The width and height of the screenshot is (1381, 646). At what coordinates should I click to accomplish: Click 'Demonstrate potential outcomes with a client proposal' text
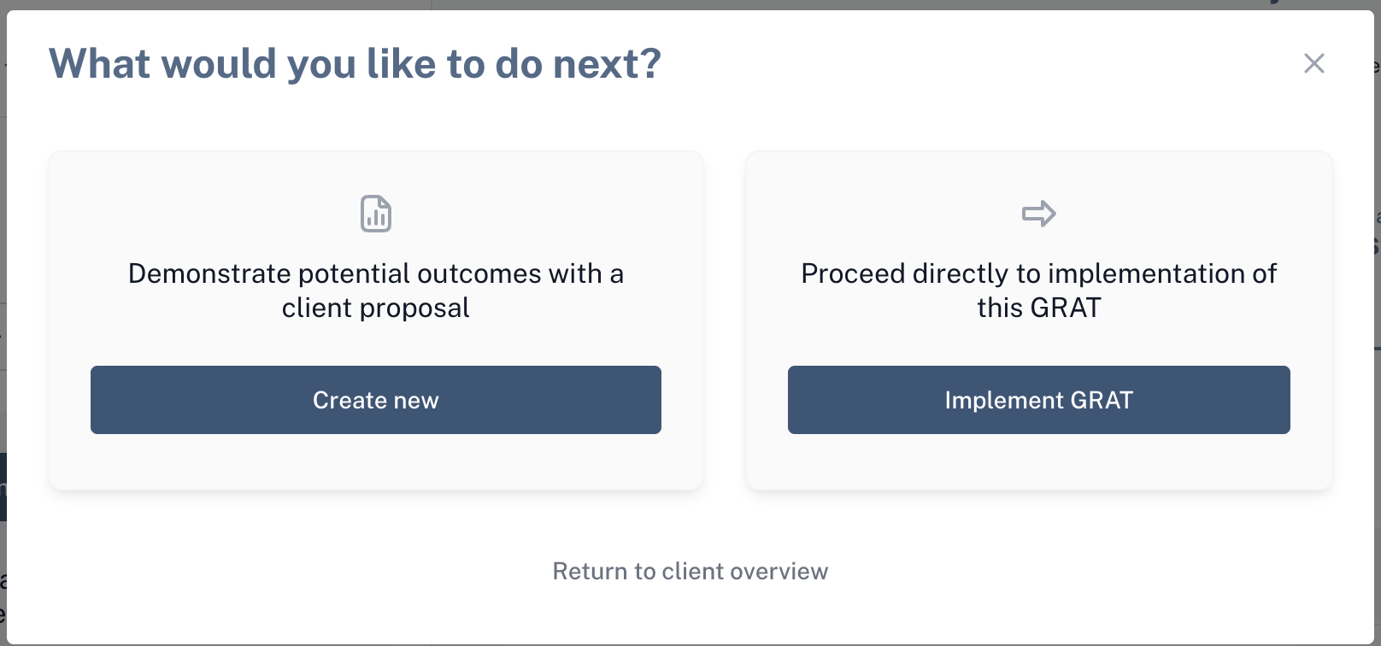376,291
